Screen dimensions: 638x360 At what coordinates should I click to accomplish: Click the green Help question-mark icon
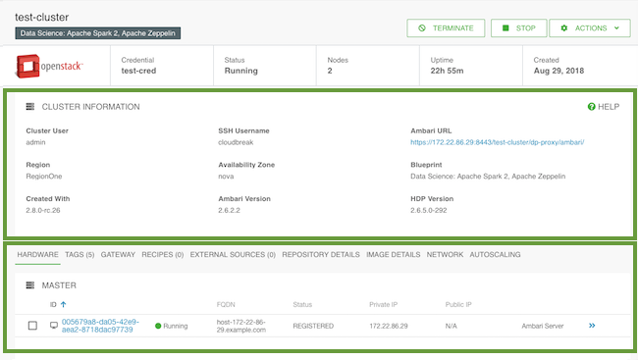[591, 107]
